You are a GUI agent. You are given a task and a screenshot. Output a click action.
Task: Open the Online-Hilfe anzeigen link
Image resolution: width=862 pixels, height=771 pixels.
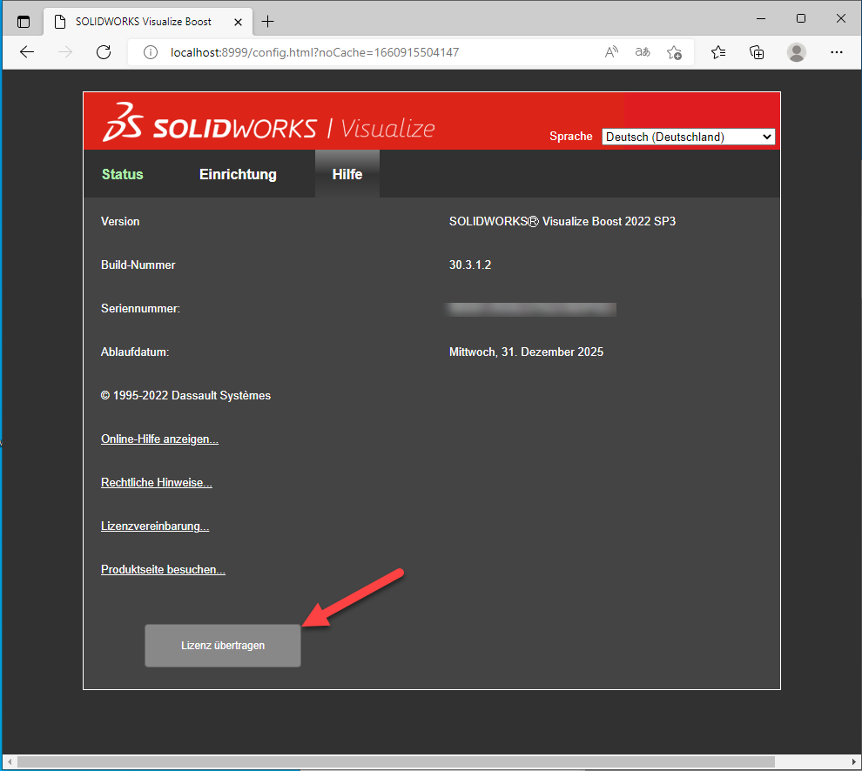click(159, 439)
